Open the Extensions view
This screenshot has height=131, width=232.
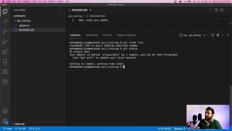5,52
